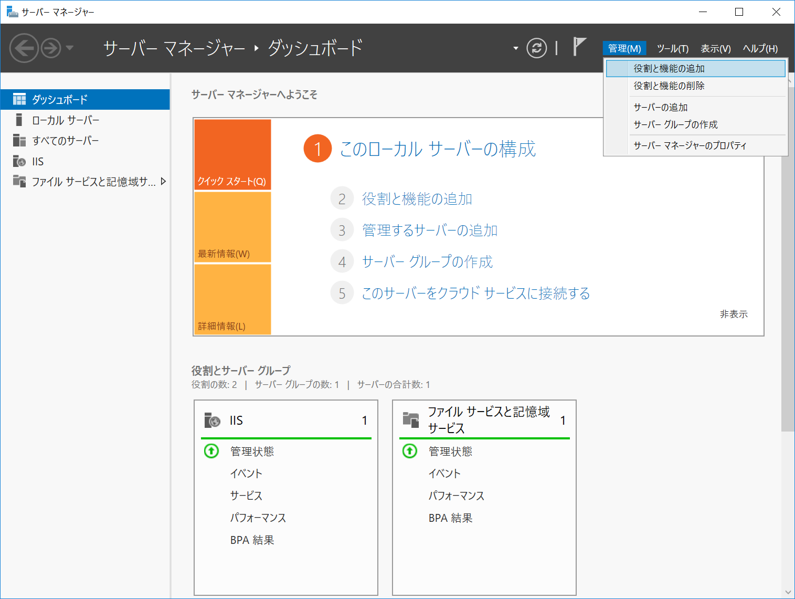This screenshot has width=795, height=599.
Task: Select IIS in the navigation pane
Action: (x=85, y=161)
